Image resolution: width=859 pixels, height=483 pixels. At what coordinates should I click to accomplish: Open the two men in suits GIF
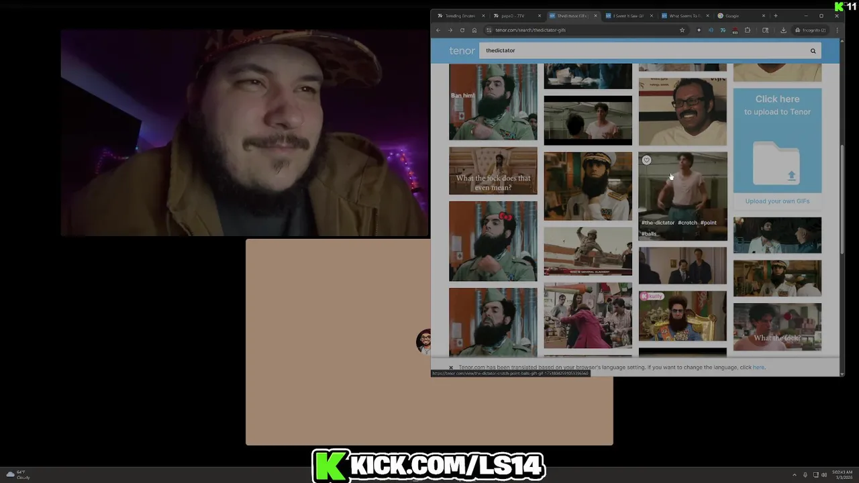[683, 266]
